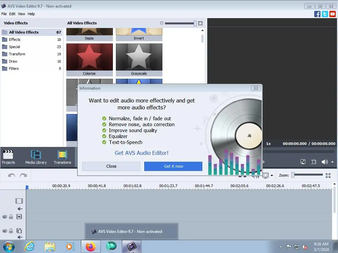Switch to Firefox in the taskbar
This screenshot has height=253, width=338.
[90, 246]
